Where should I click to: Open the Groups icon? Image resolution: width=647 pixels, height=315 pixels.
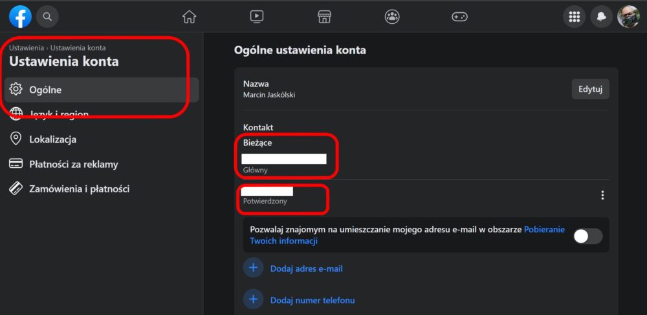tap(392, 17)
